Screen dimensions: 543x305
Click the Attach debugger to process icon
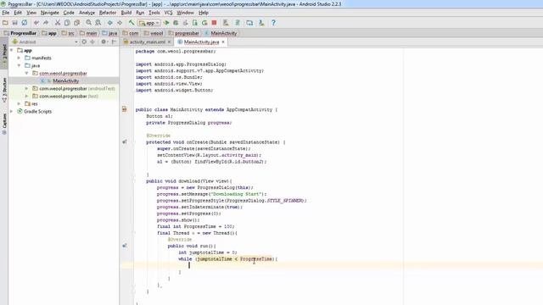click(195, 23)
